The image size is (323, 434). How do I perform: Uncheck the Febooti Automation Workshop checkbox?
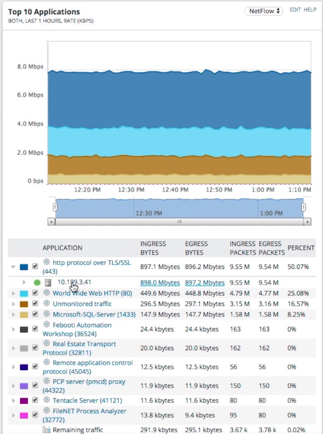point(35,329)
